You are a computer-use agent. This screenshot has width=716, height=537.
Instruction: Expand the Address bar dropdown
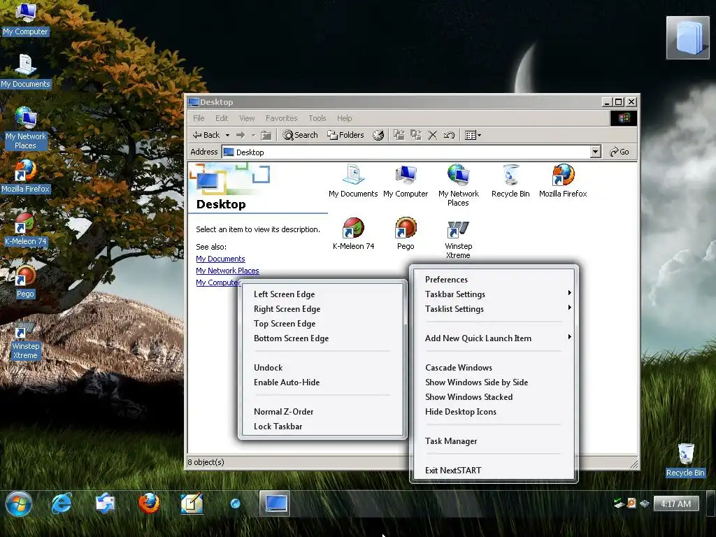click(x=595, y=152)
